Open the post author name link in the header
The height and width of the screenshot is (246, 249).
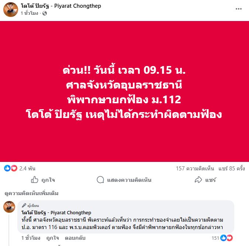pyautogui.click(x=61, y=6)
